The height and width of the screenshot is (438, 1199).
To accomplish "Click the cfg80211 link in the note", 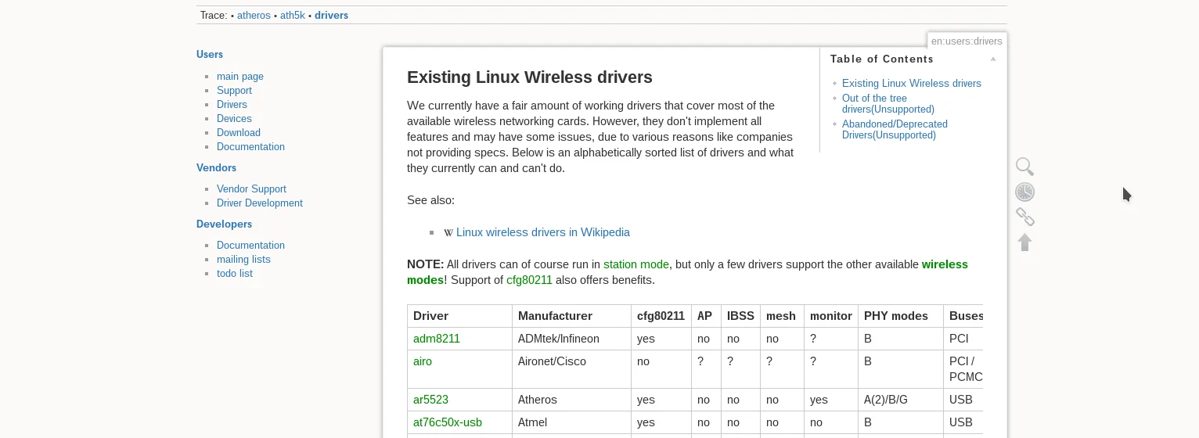I will tap(529, 280).
